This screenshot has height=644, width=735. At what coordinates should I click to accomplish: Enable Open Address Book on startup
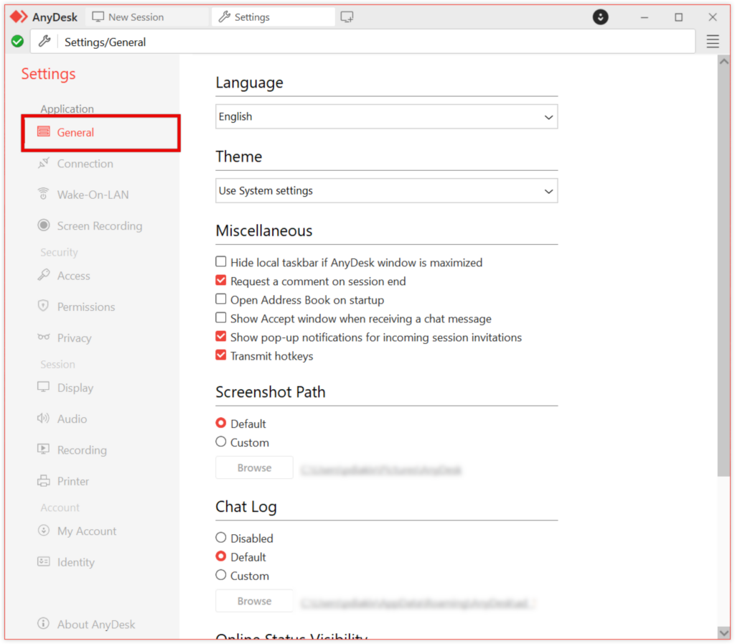[x=221, y=299]
